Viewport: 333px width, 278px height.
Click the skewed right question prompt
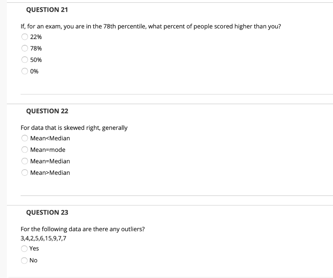coord(74,128)
